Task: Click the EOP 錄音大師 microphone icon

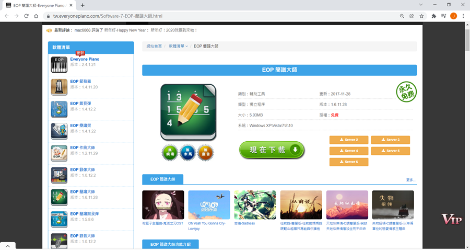Action: pos(59,241)
